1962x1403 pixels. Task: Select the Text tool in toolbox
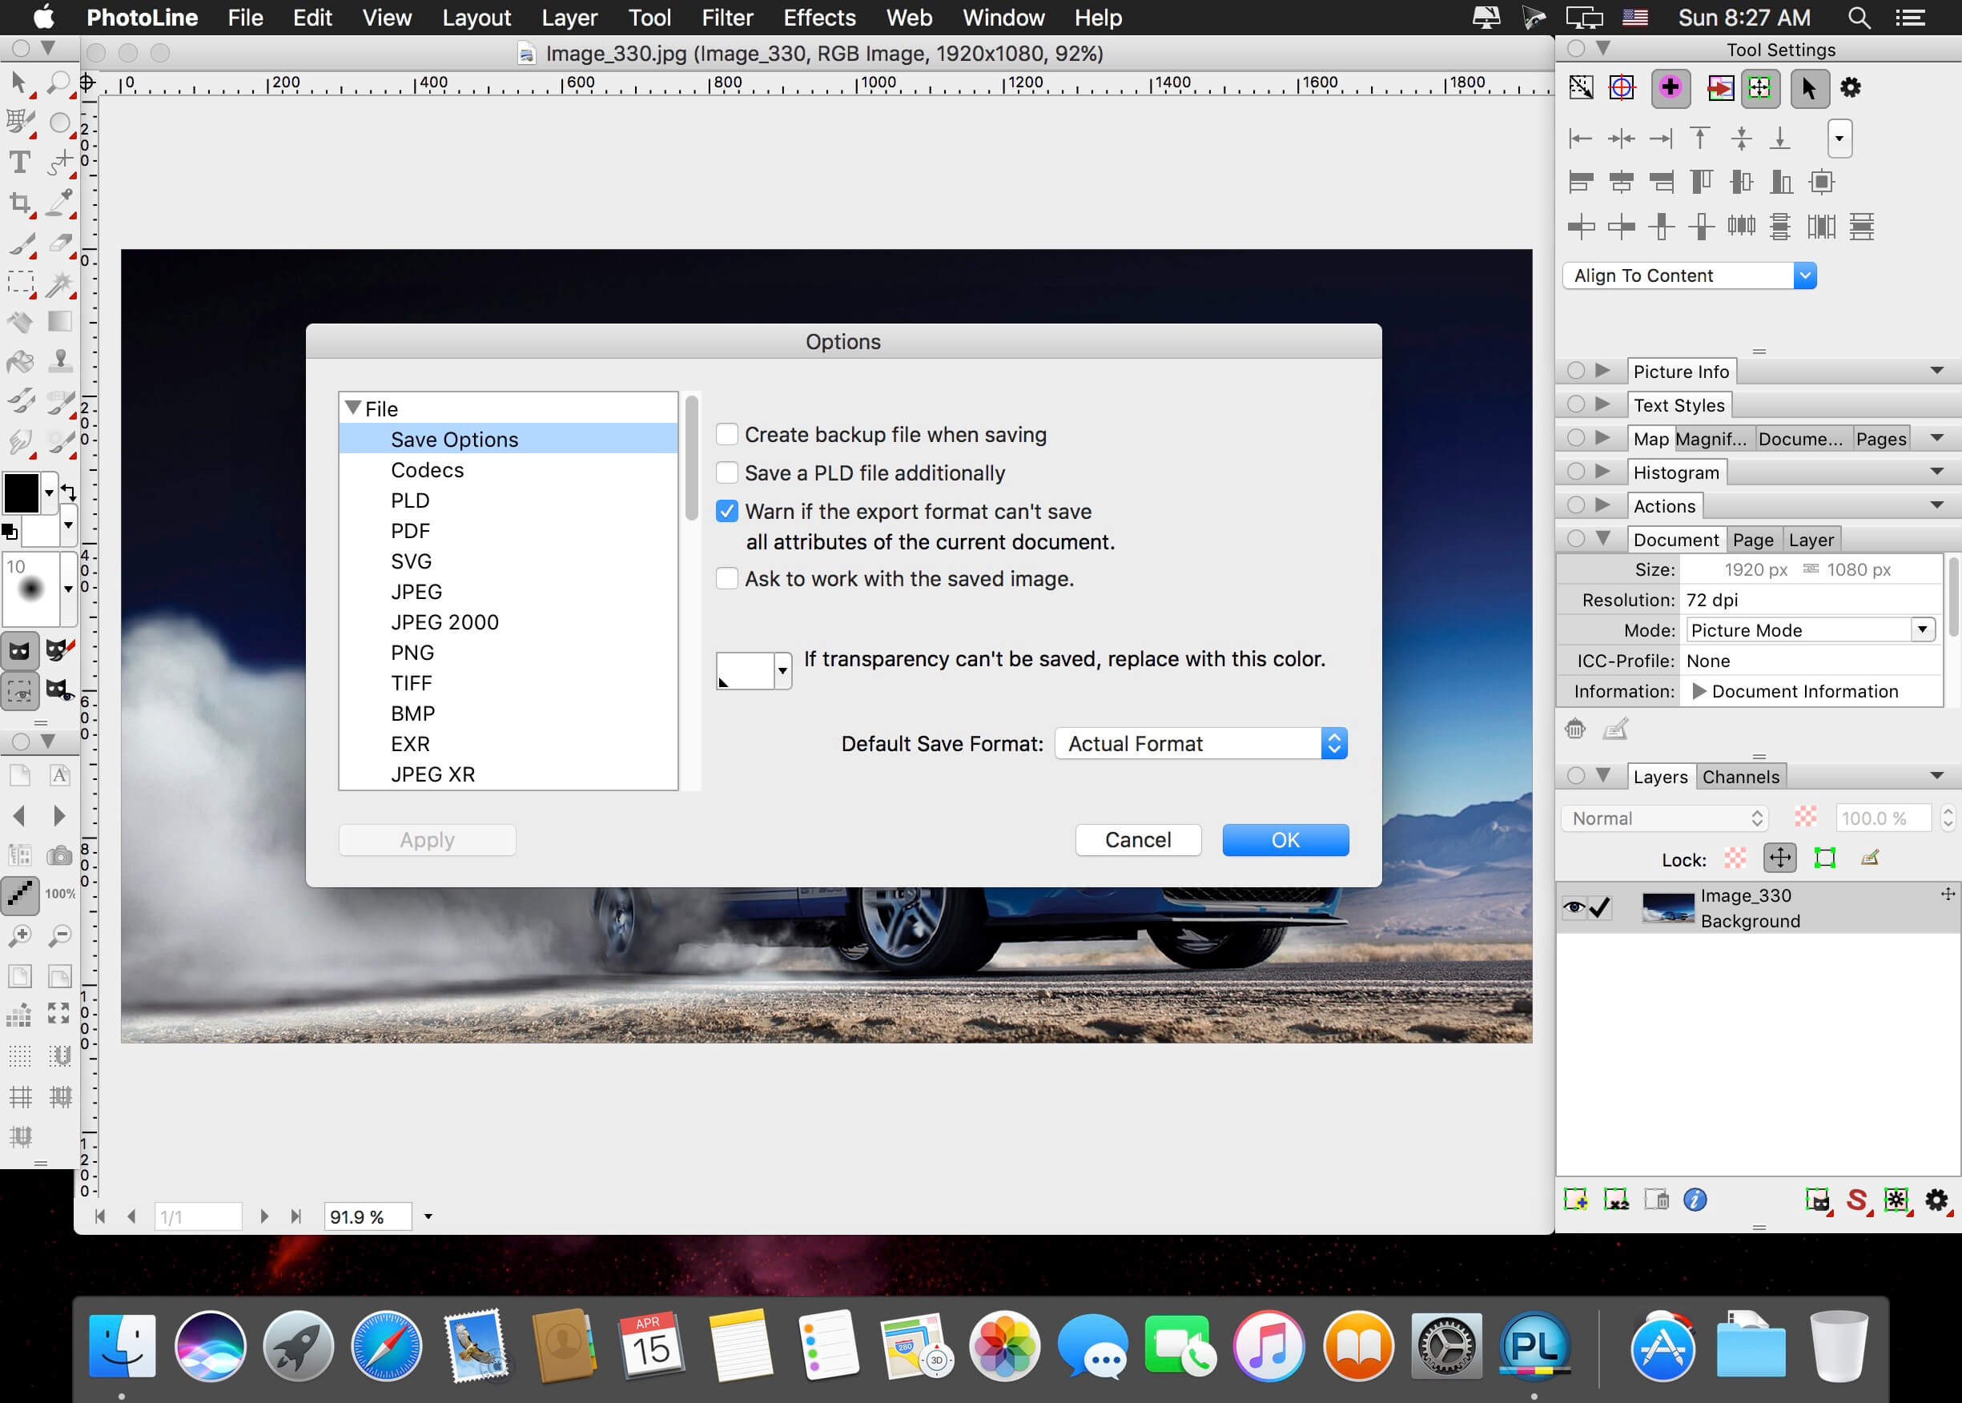(19, 162)
